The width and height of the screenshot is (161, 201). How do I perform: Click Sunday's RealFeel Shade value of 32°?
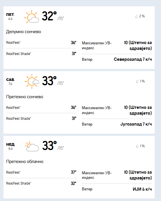74,183
